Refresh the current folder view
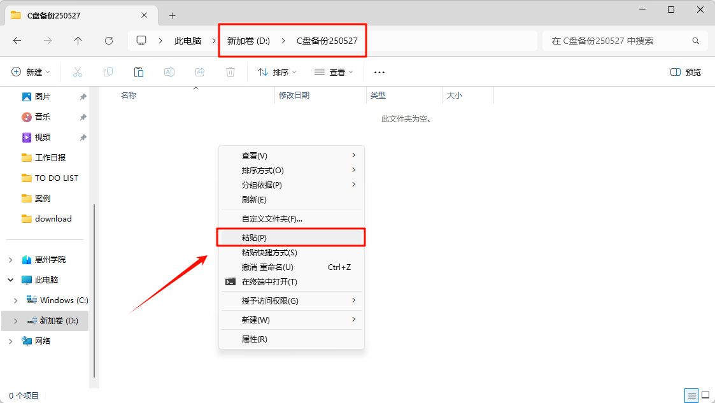Screen dimensions: 715x403 [x=108, y=41]
